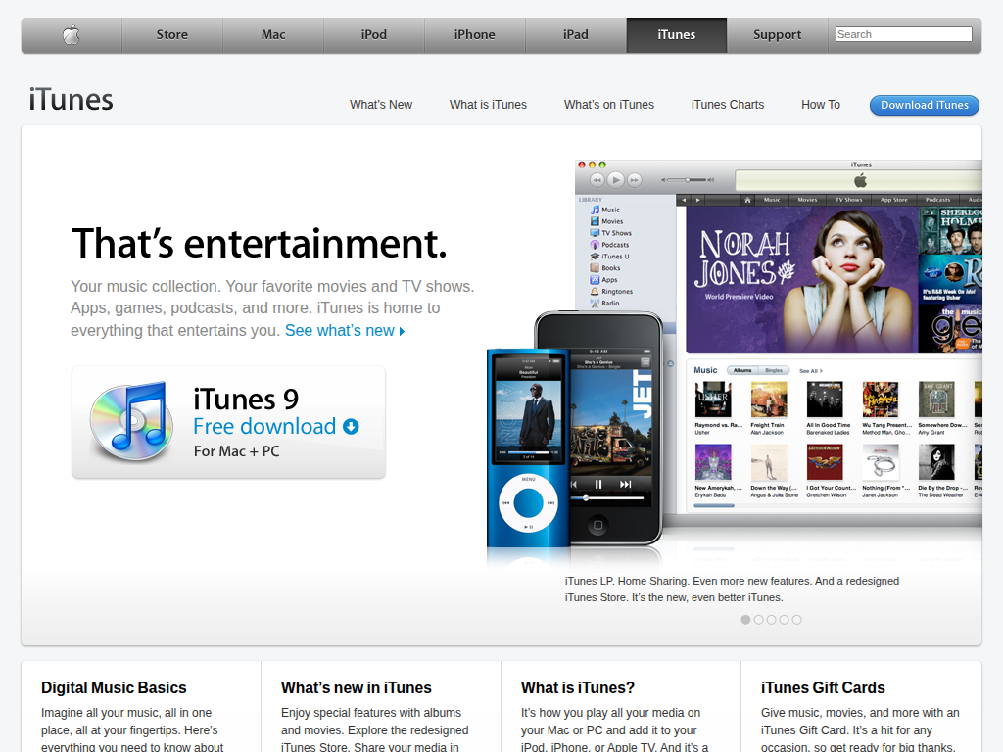Click the iPod nano click wheel center button
This screenshot has height=752, width=1003.
coord(528,502)
